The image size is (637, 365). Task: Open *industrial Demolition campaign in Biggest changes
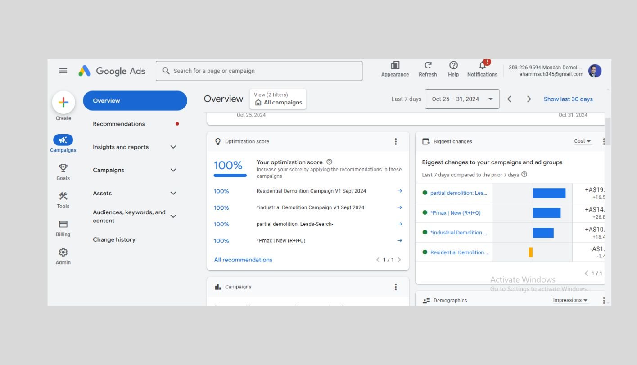[x=459, y=233]
